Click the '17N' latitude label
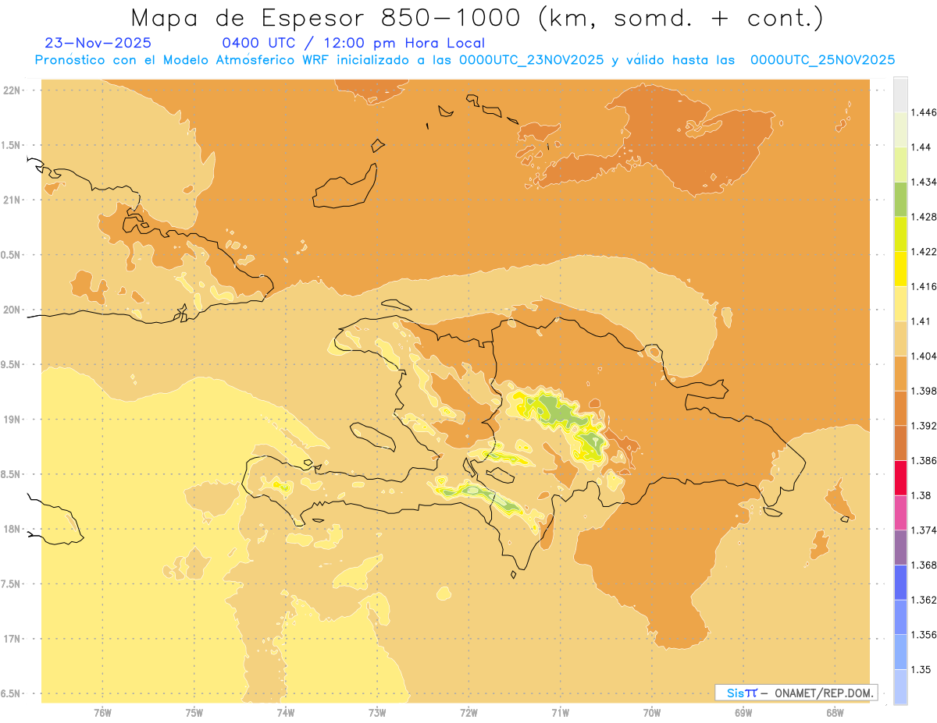Screen dimensions: 937x723 click(x=12, y=639)
